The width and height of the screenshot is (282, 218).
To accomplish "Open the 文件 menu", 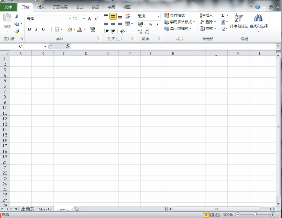I will (8, 7).
